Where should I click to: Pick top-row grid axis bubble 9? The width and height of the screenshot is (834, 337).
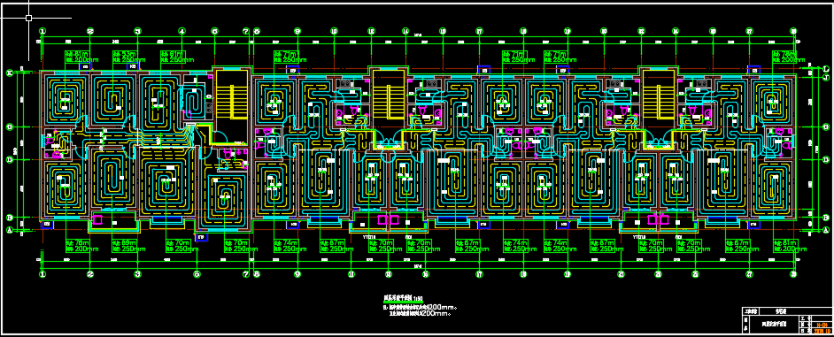[297, 31]
